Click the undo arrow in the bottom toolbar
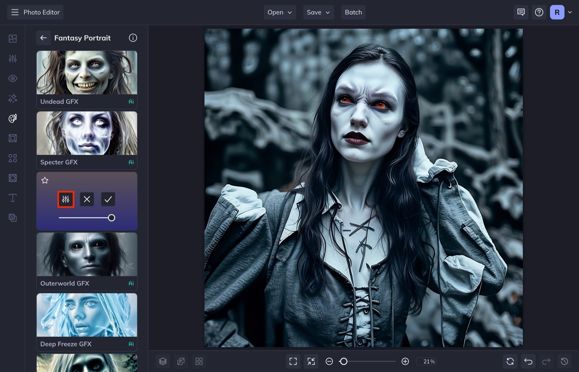 528,361
